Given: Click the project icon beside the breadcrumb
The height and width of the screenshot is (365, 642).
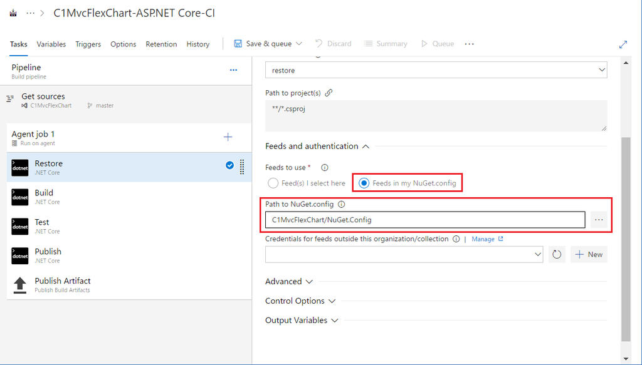Looking at the screenshot, I should pyautogui.click(x=13, y=13).
